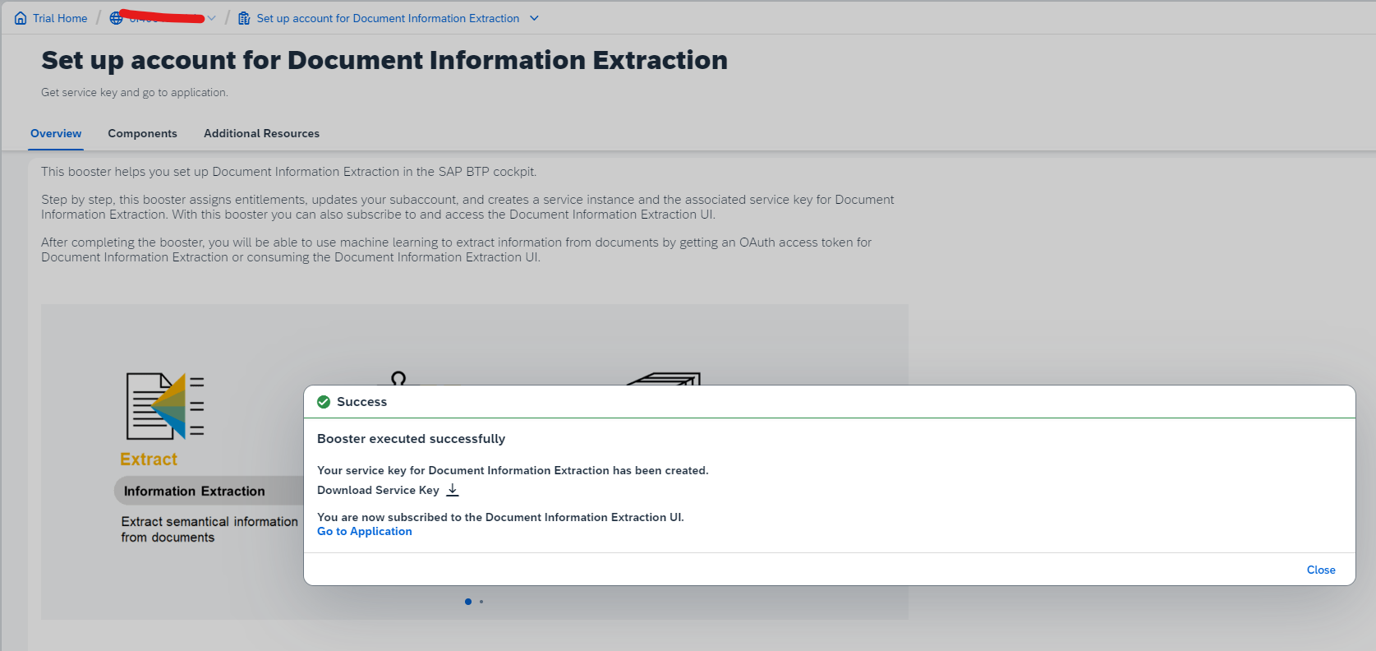
Task: Expand the subaccount breadcrumb dropdown
Action: pyautogui.click(x=211, y=18)
